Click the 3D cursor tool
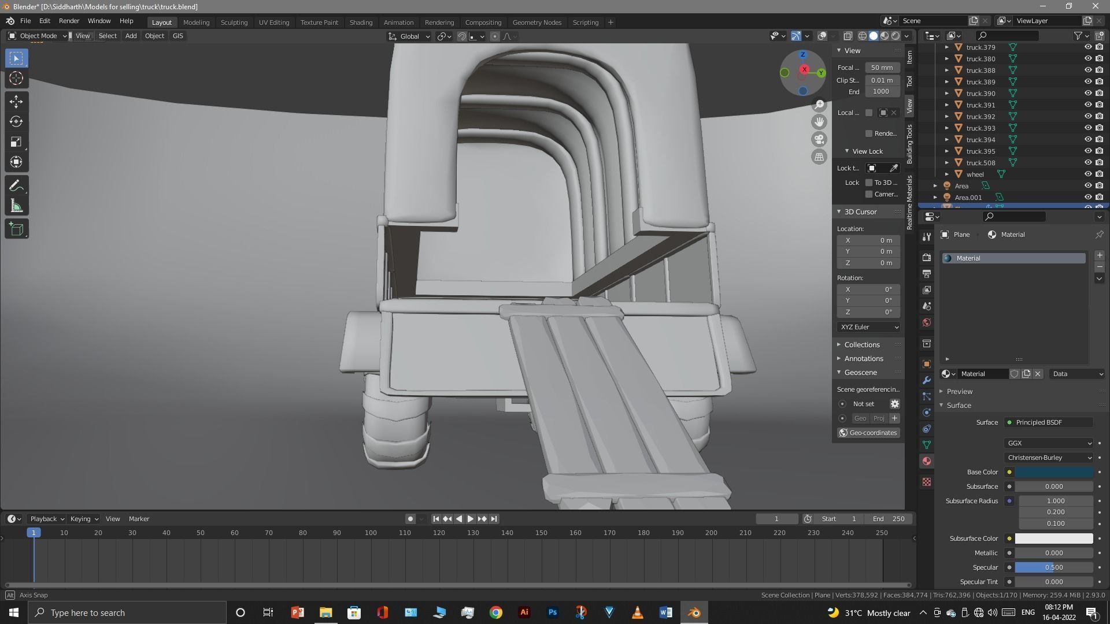This screenshot has height=624, width=1110. click(x=16, y=78)
